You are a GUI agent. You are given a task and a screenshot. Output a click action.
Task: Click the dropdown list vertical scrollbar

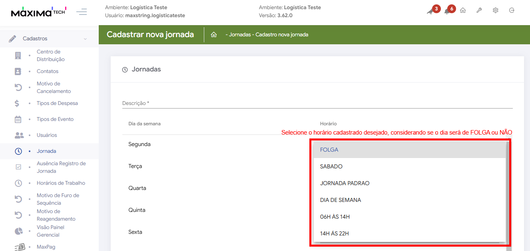pos(508,192)
